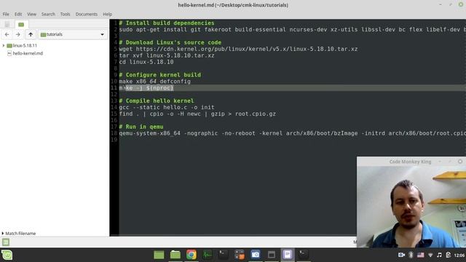Open the sound music-note tray icon
This screenshot has width=466, height=262.
pyautogui.click(x=439, y=255)
